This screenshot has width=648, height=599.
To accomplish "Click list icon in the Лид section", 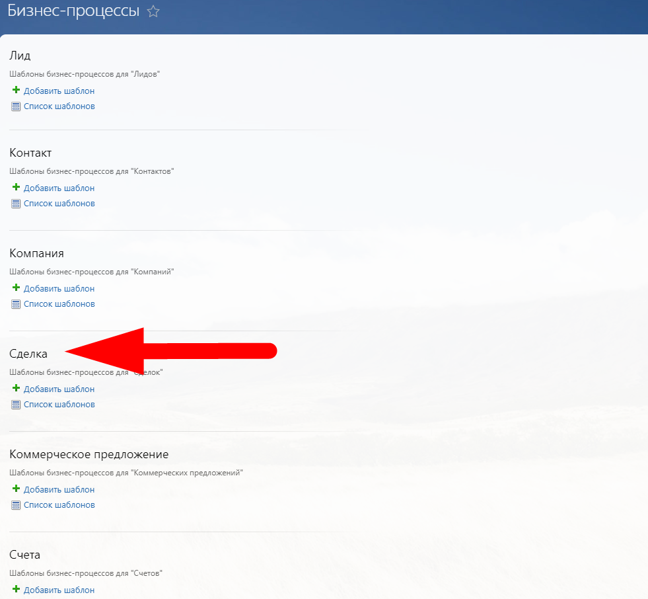I will [x=16, y=106].
